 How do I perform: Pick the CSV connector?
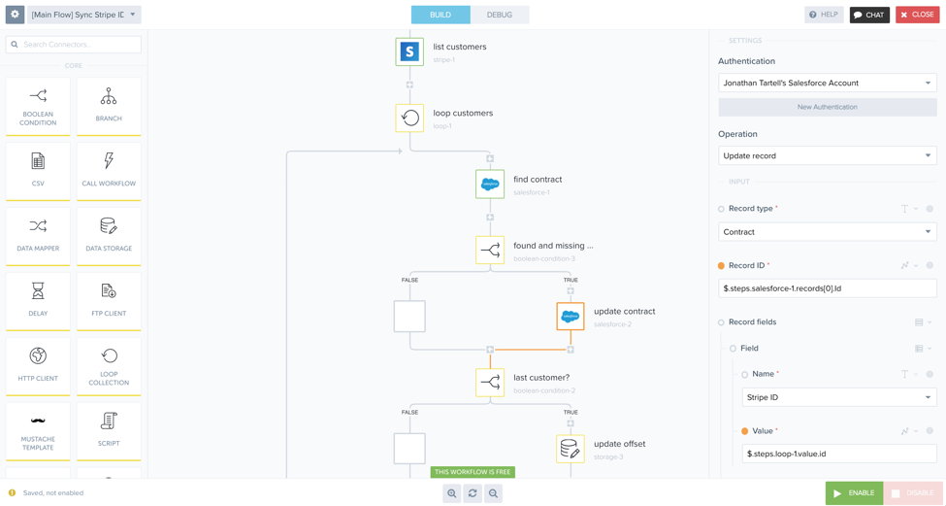click(x=38, y=171)
